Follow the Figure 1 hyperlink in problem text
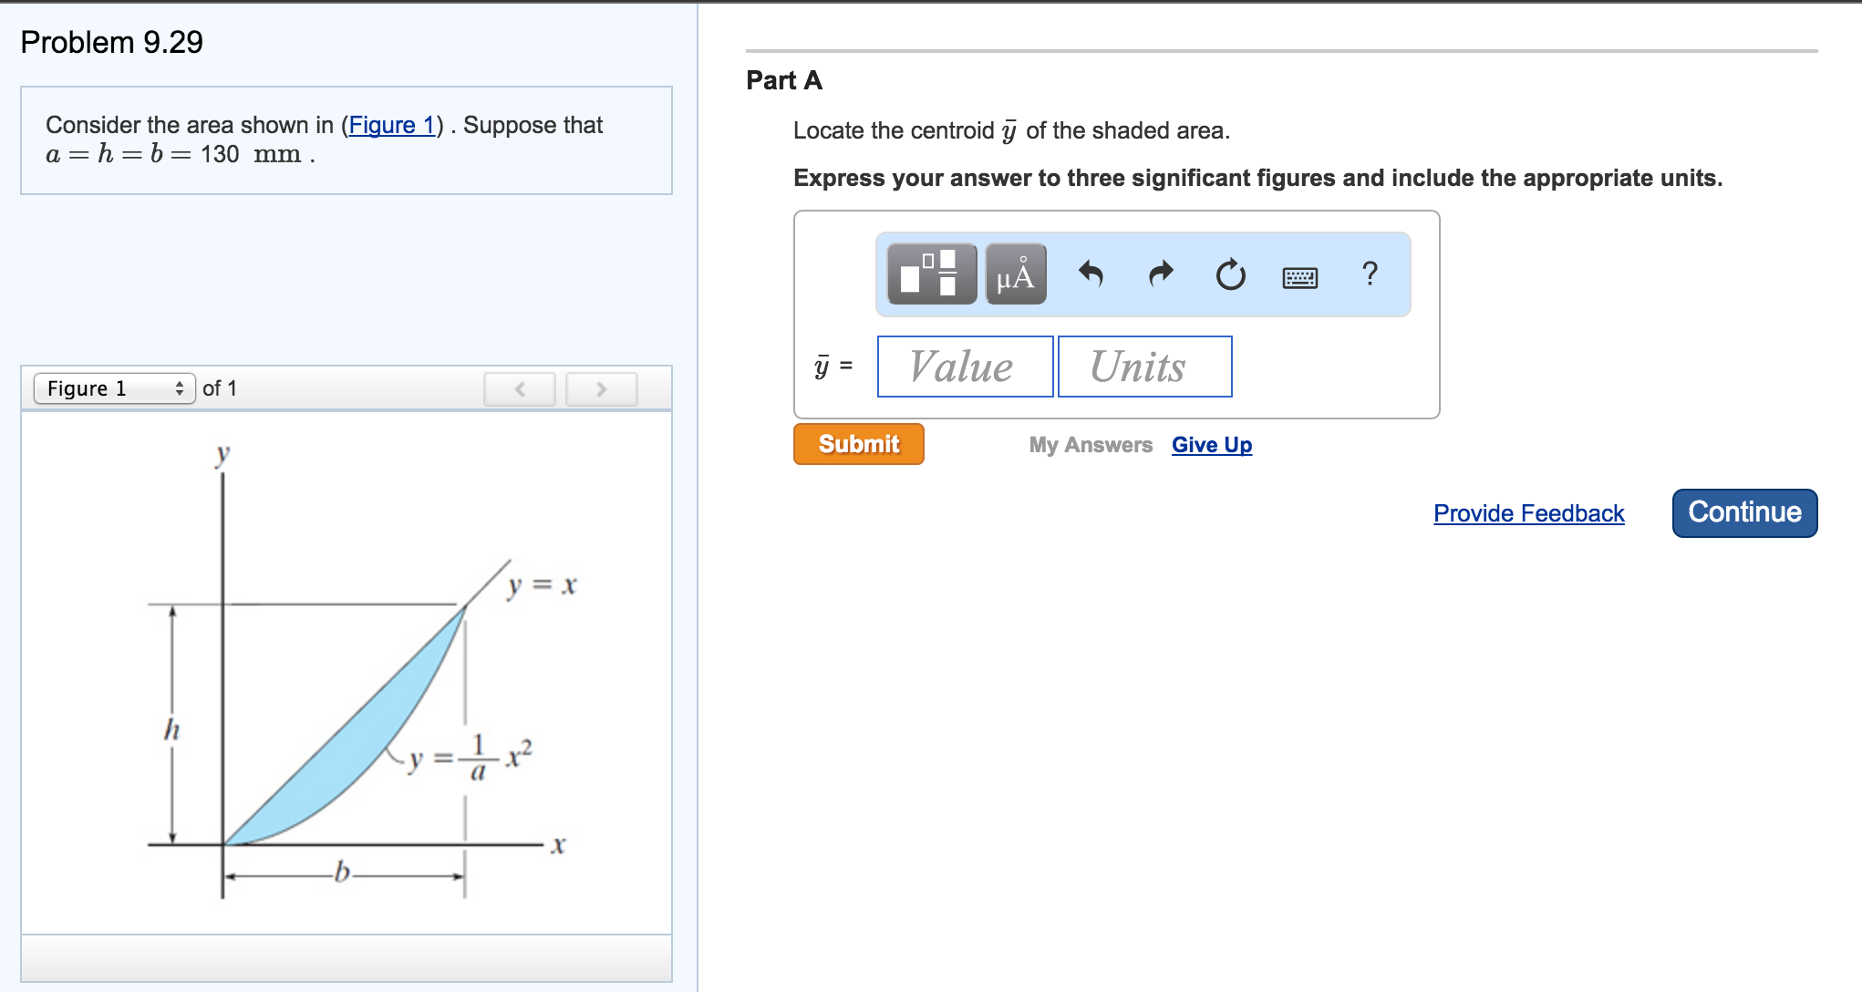 point(392,125)
